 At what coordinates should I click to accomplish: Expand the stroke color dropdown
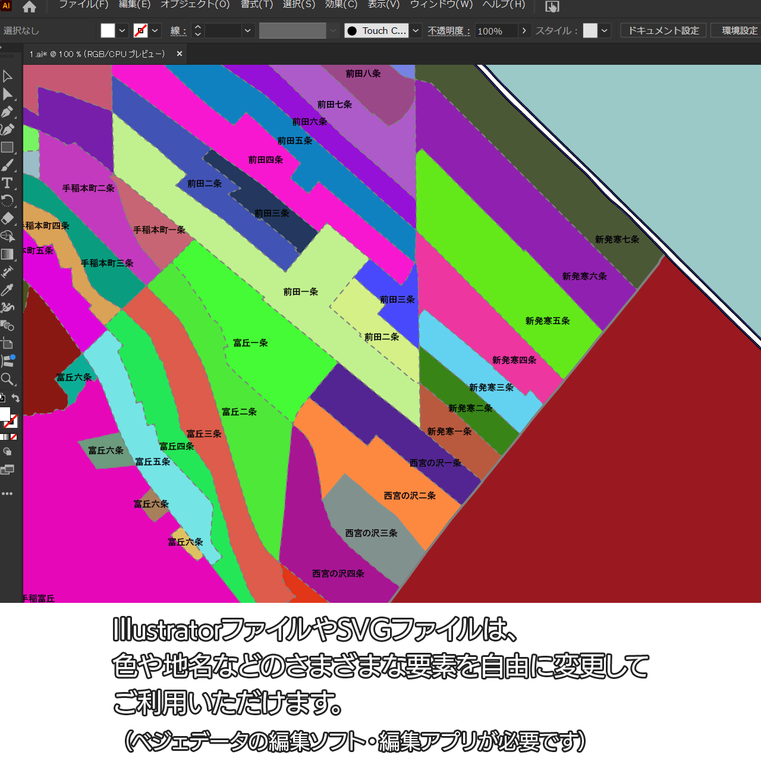click(155, 31)
